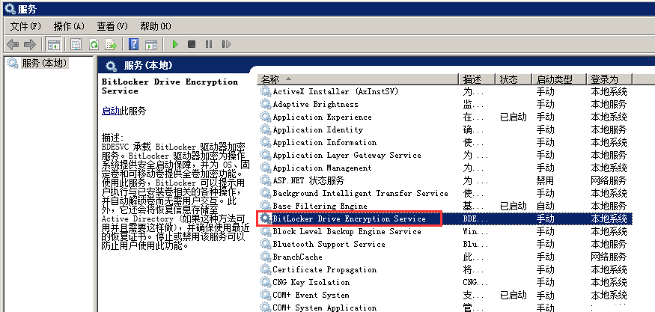
Task: Click the gear icon beside COM+ Event System
Action: [x=266, y=295]
